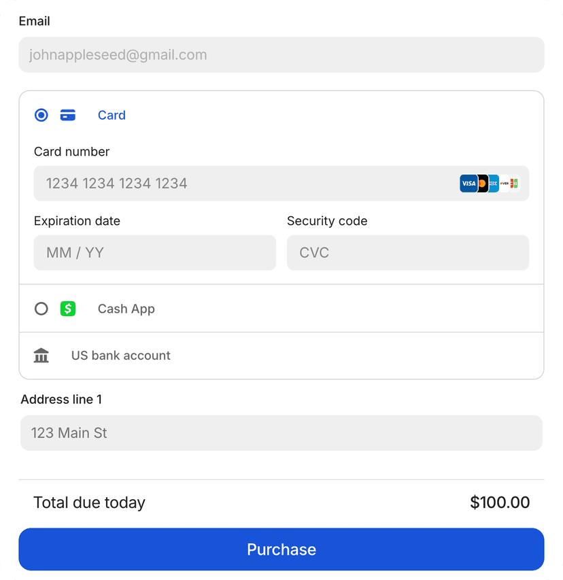Focus the Email input field
This screenshot has height=580, width=563.
281,55
